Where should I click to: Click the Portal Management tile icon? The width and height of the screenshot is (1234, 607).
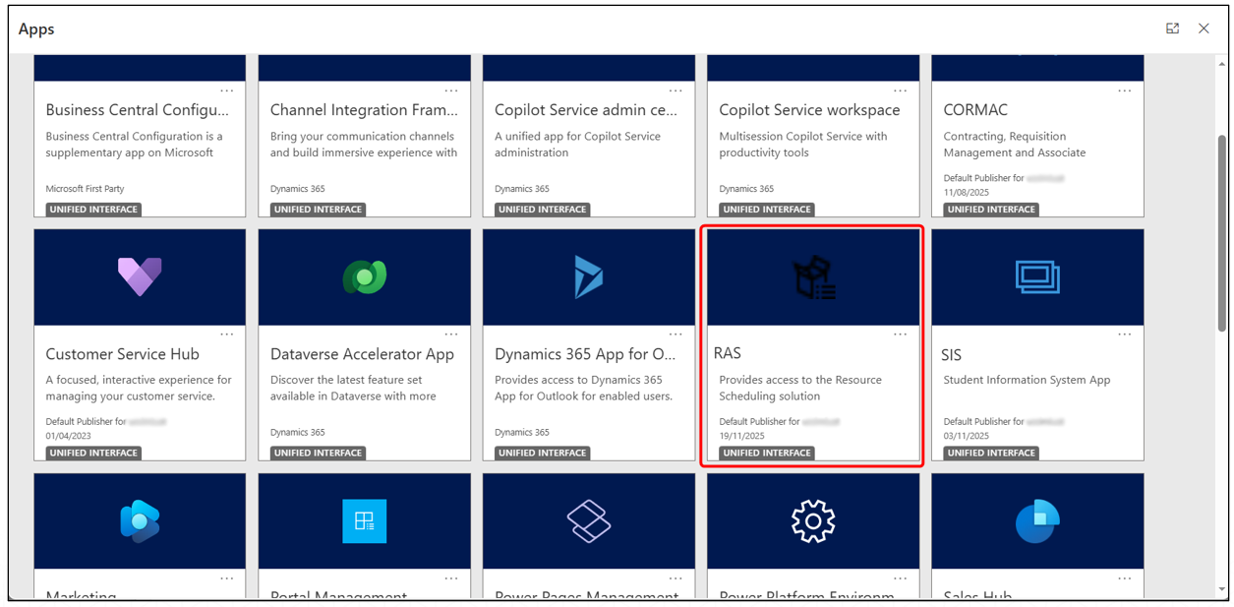coord(364,520)
